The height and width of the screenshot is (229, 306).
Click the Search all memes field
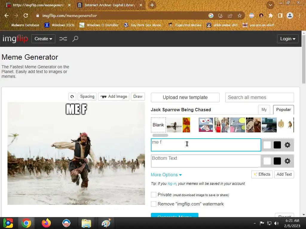pyautogui.click(x=260, y=98)
